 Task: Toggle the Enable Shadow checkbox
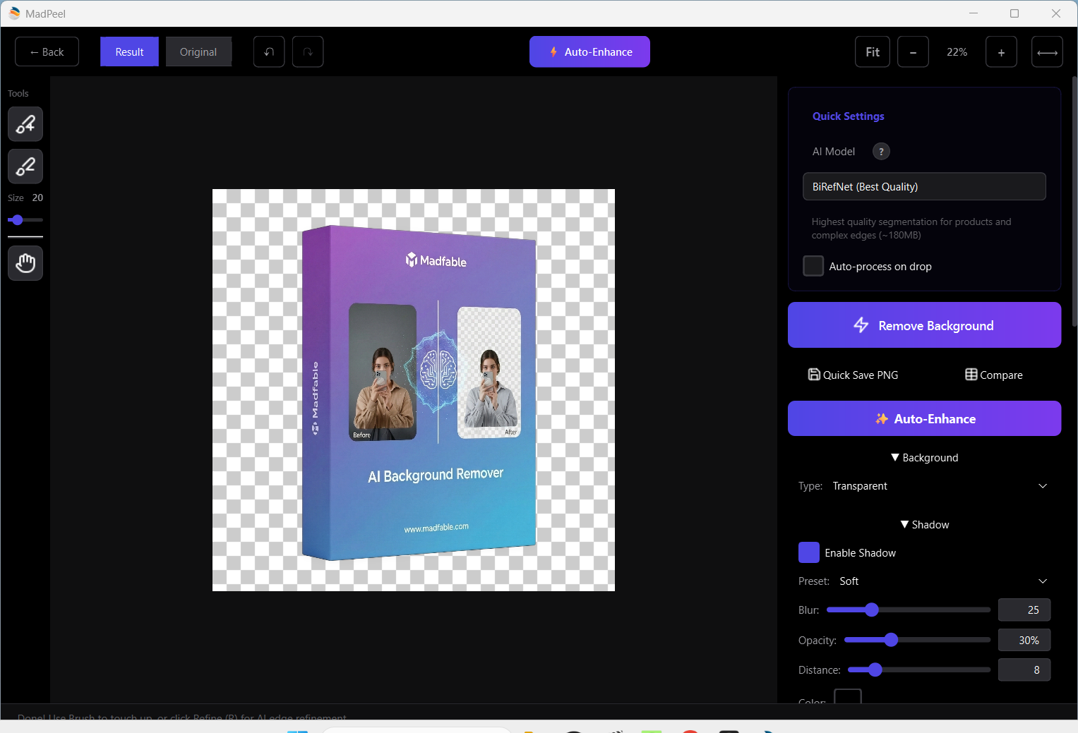point(809,552)
